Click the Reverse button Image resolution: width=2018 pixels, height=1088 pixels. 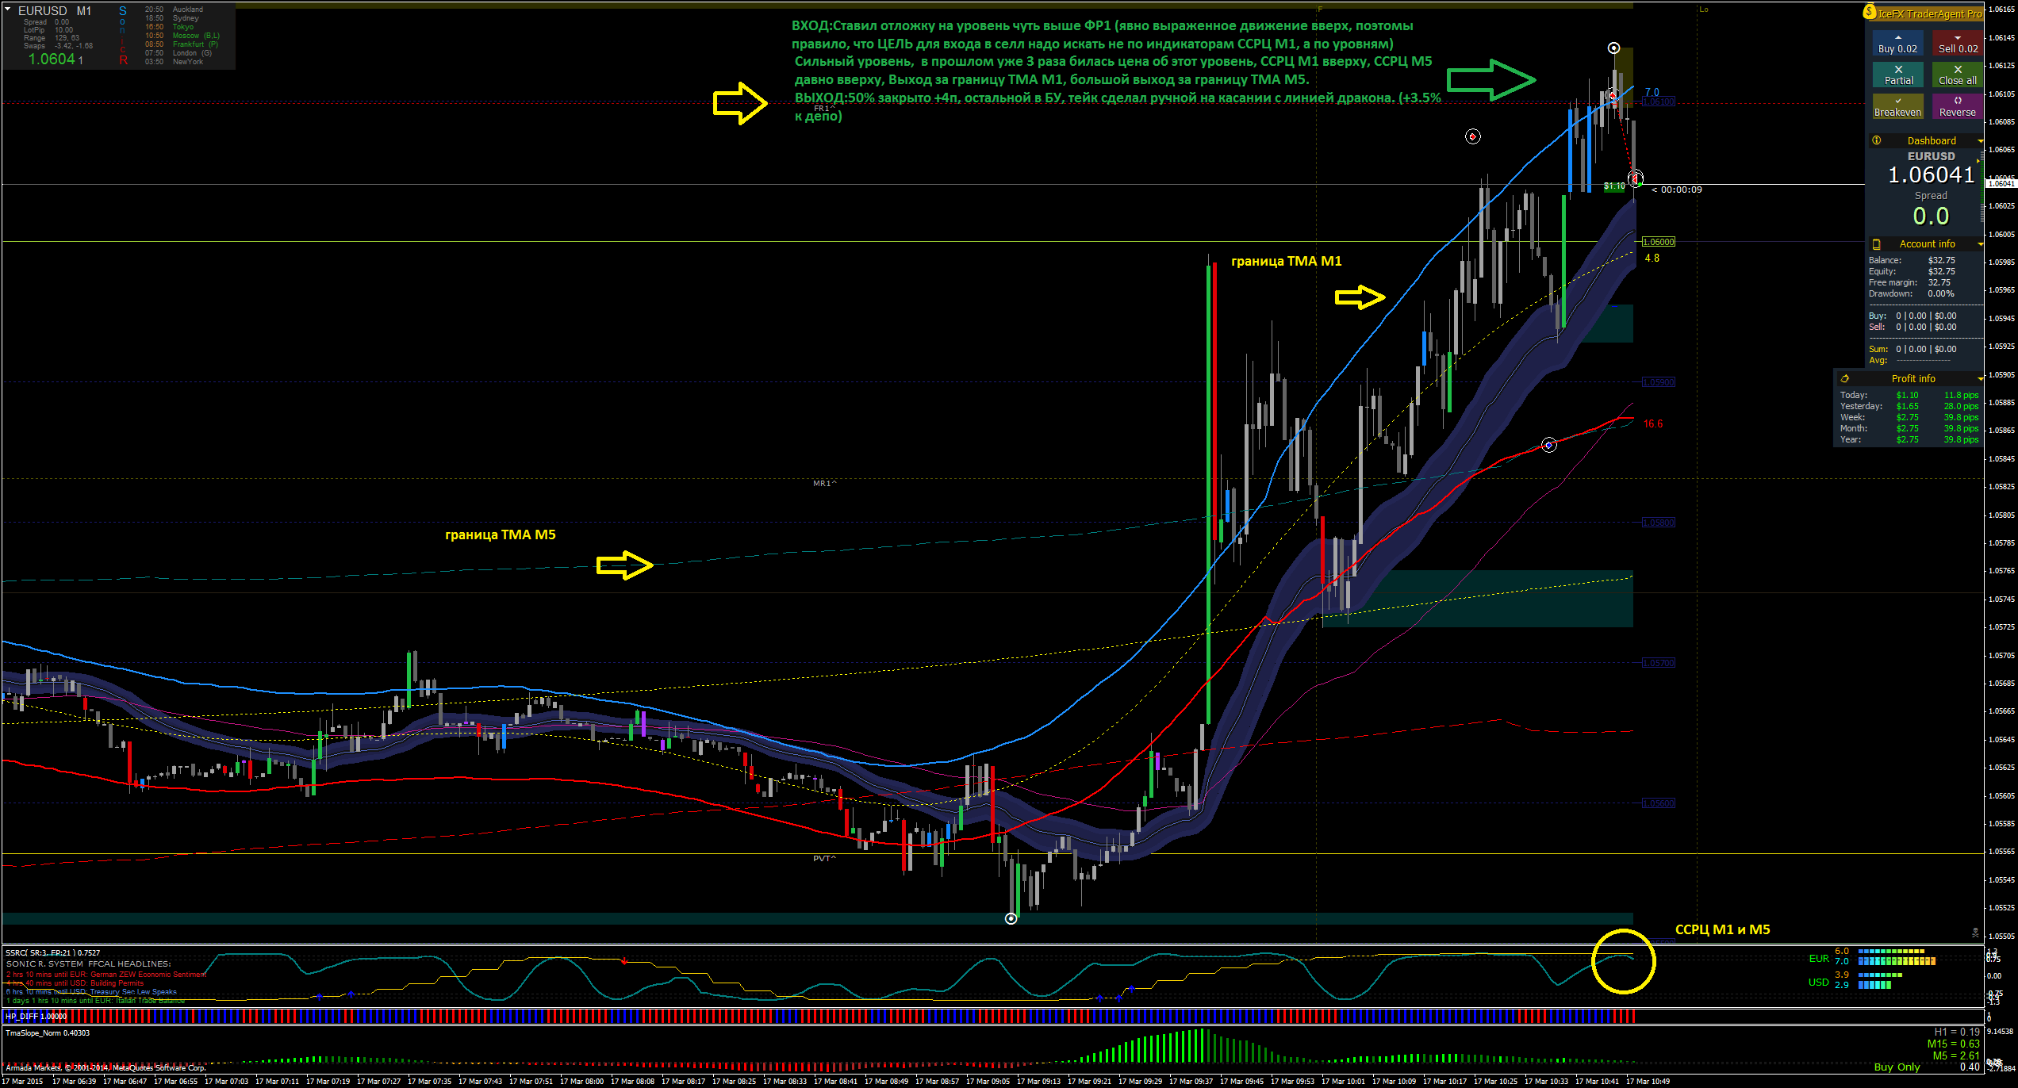point(1958,106)
